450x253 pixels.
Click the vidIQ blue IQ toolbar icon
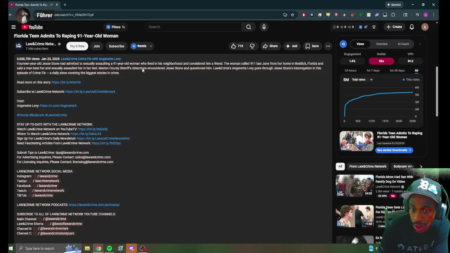pyautogui.click(x=360, y=27)
